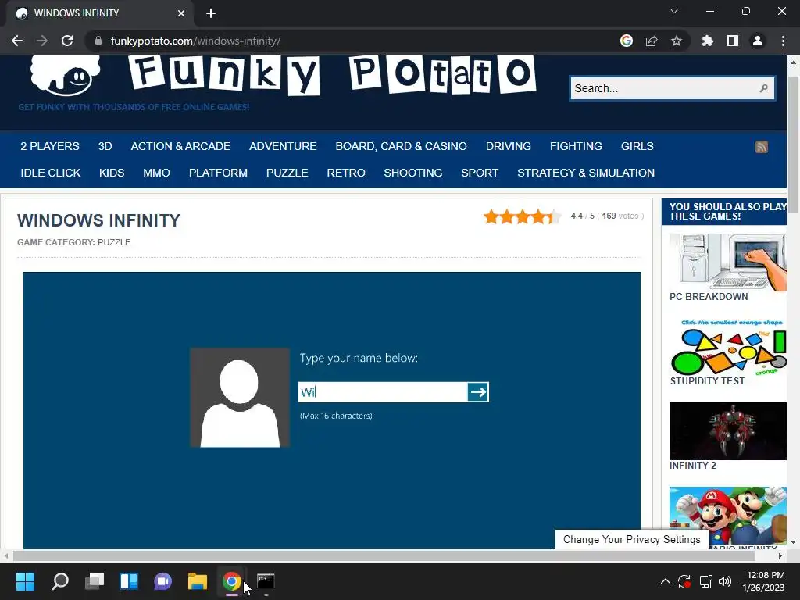800x600 pixels.
Task: Toggle the Chrome side panel icon
Action: 732,41
